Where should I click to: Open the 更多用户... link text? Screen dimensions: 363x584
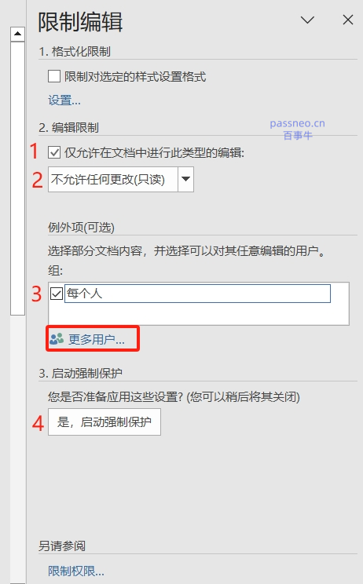(97, 339)
